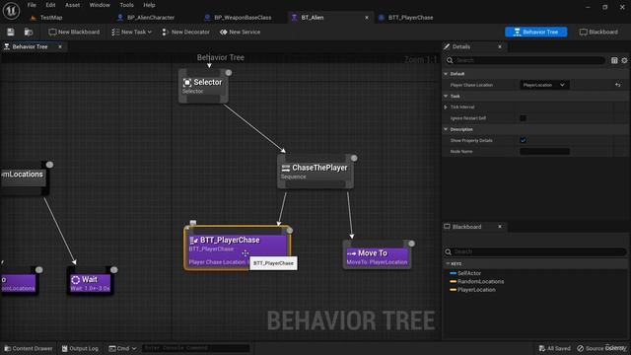Click the Selector node icon
This screenshot has height=355, width=631.
(187, 83)
